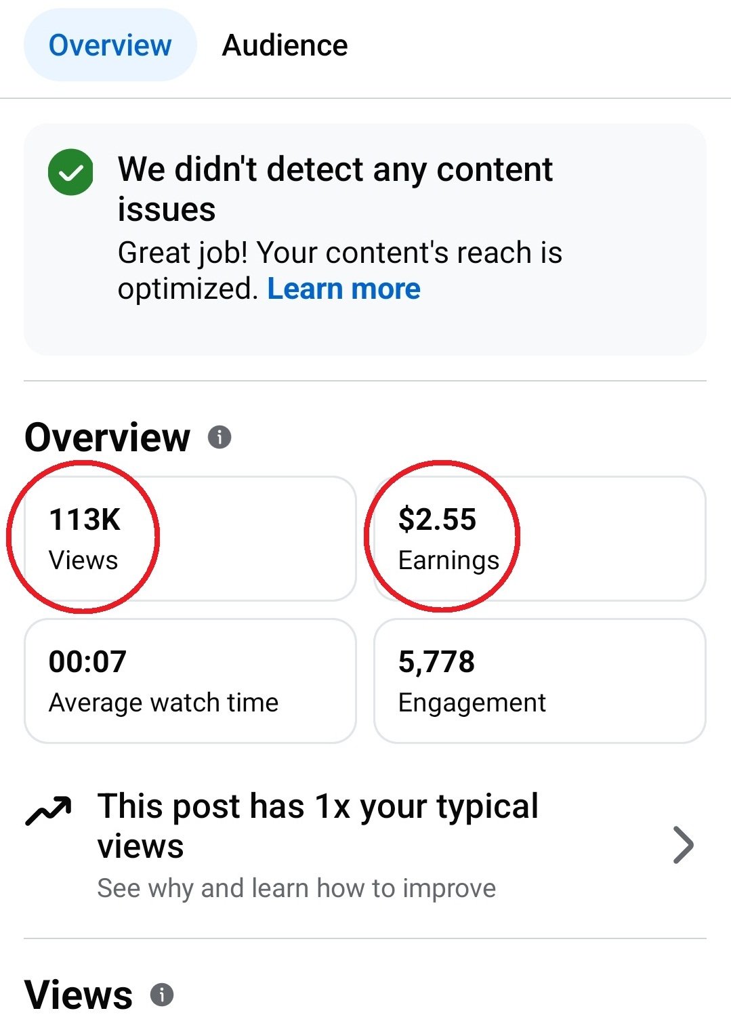Click "We didn't detect any content issues" heading
Viewport: 731px width, 1036px height.
[x=335, y=188]
